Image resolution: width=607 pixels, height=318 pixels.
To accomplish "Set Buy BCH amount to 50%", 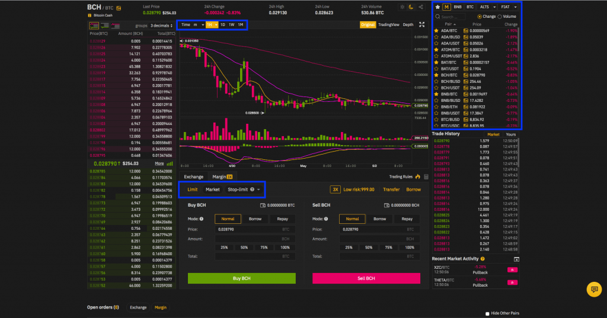I will click(x=244, y=248).
